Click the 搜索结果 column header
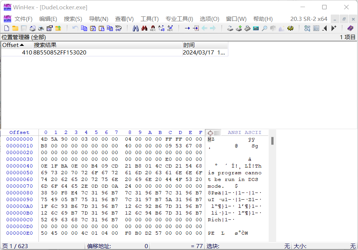The height and width of the screenshot is (250, 358). pos(108,45)
